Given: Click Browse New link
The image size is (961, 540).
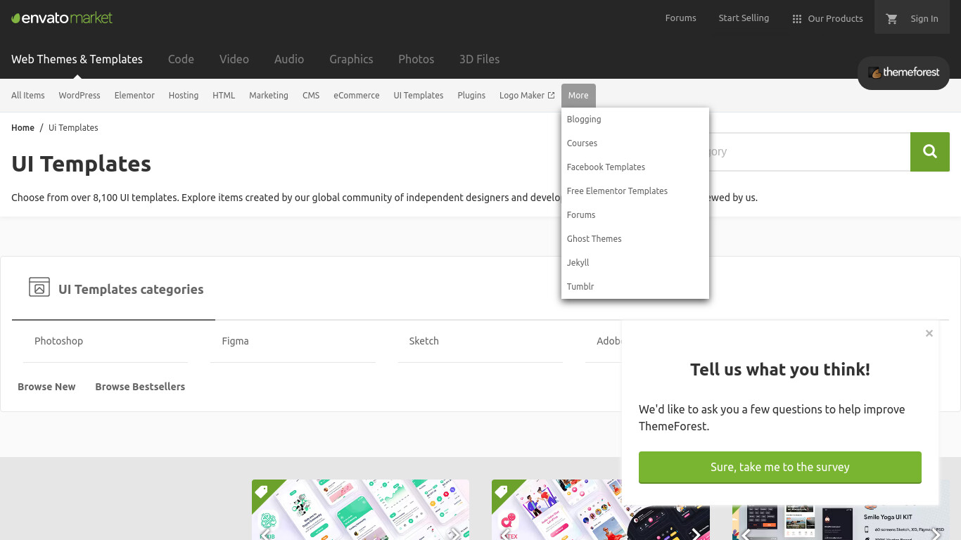Looking at the screenshot, I should pyautogui.click(x=46, y=387).
